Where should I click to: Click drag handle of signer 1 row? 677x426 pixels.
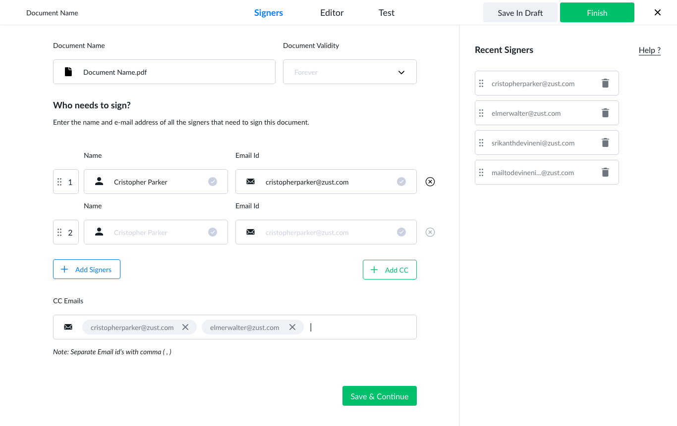coord(59,182)
